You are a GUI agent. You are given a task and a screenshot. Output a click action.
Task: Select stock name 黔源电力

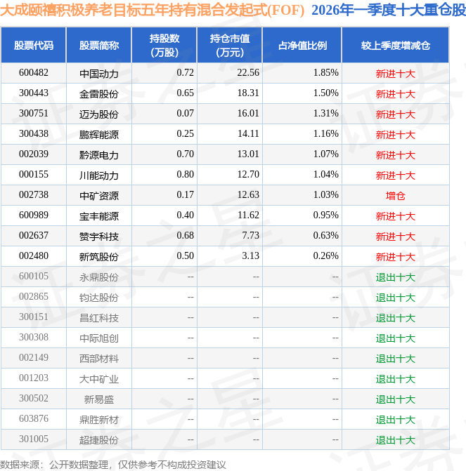[x=98, y=155]
